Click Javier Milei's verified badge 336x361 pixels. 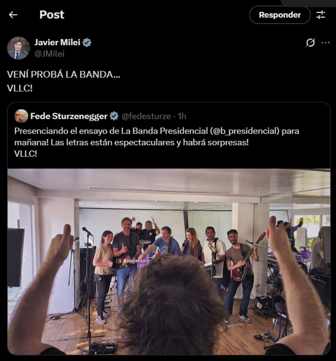pos(87,42)
